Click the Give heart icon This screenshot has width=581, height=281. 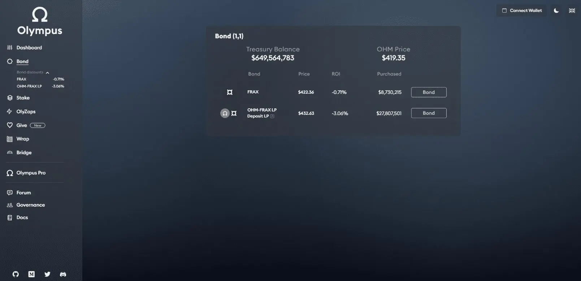[x=10, y=125]
